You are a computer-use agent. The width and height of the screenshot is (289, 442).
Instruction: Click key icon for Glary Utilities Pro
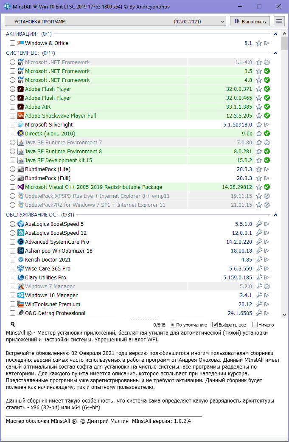(259, 277)
